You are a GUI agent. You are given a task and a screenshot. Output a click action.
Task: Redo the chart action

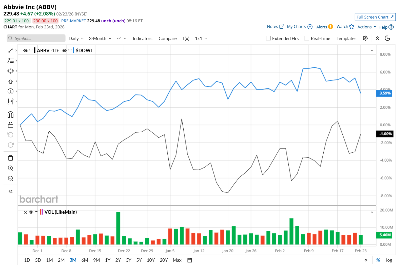coord(10,145)
